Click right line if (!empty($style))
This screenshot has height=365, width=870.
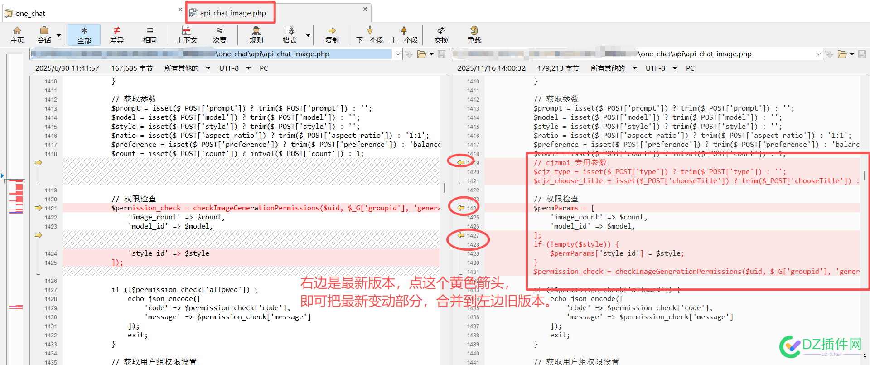pyautogui.click(x=576, y=244)
